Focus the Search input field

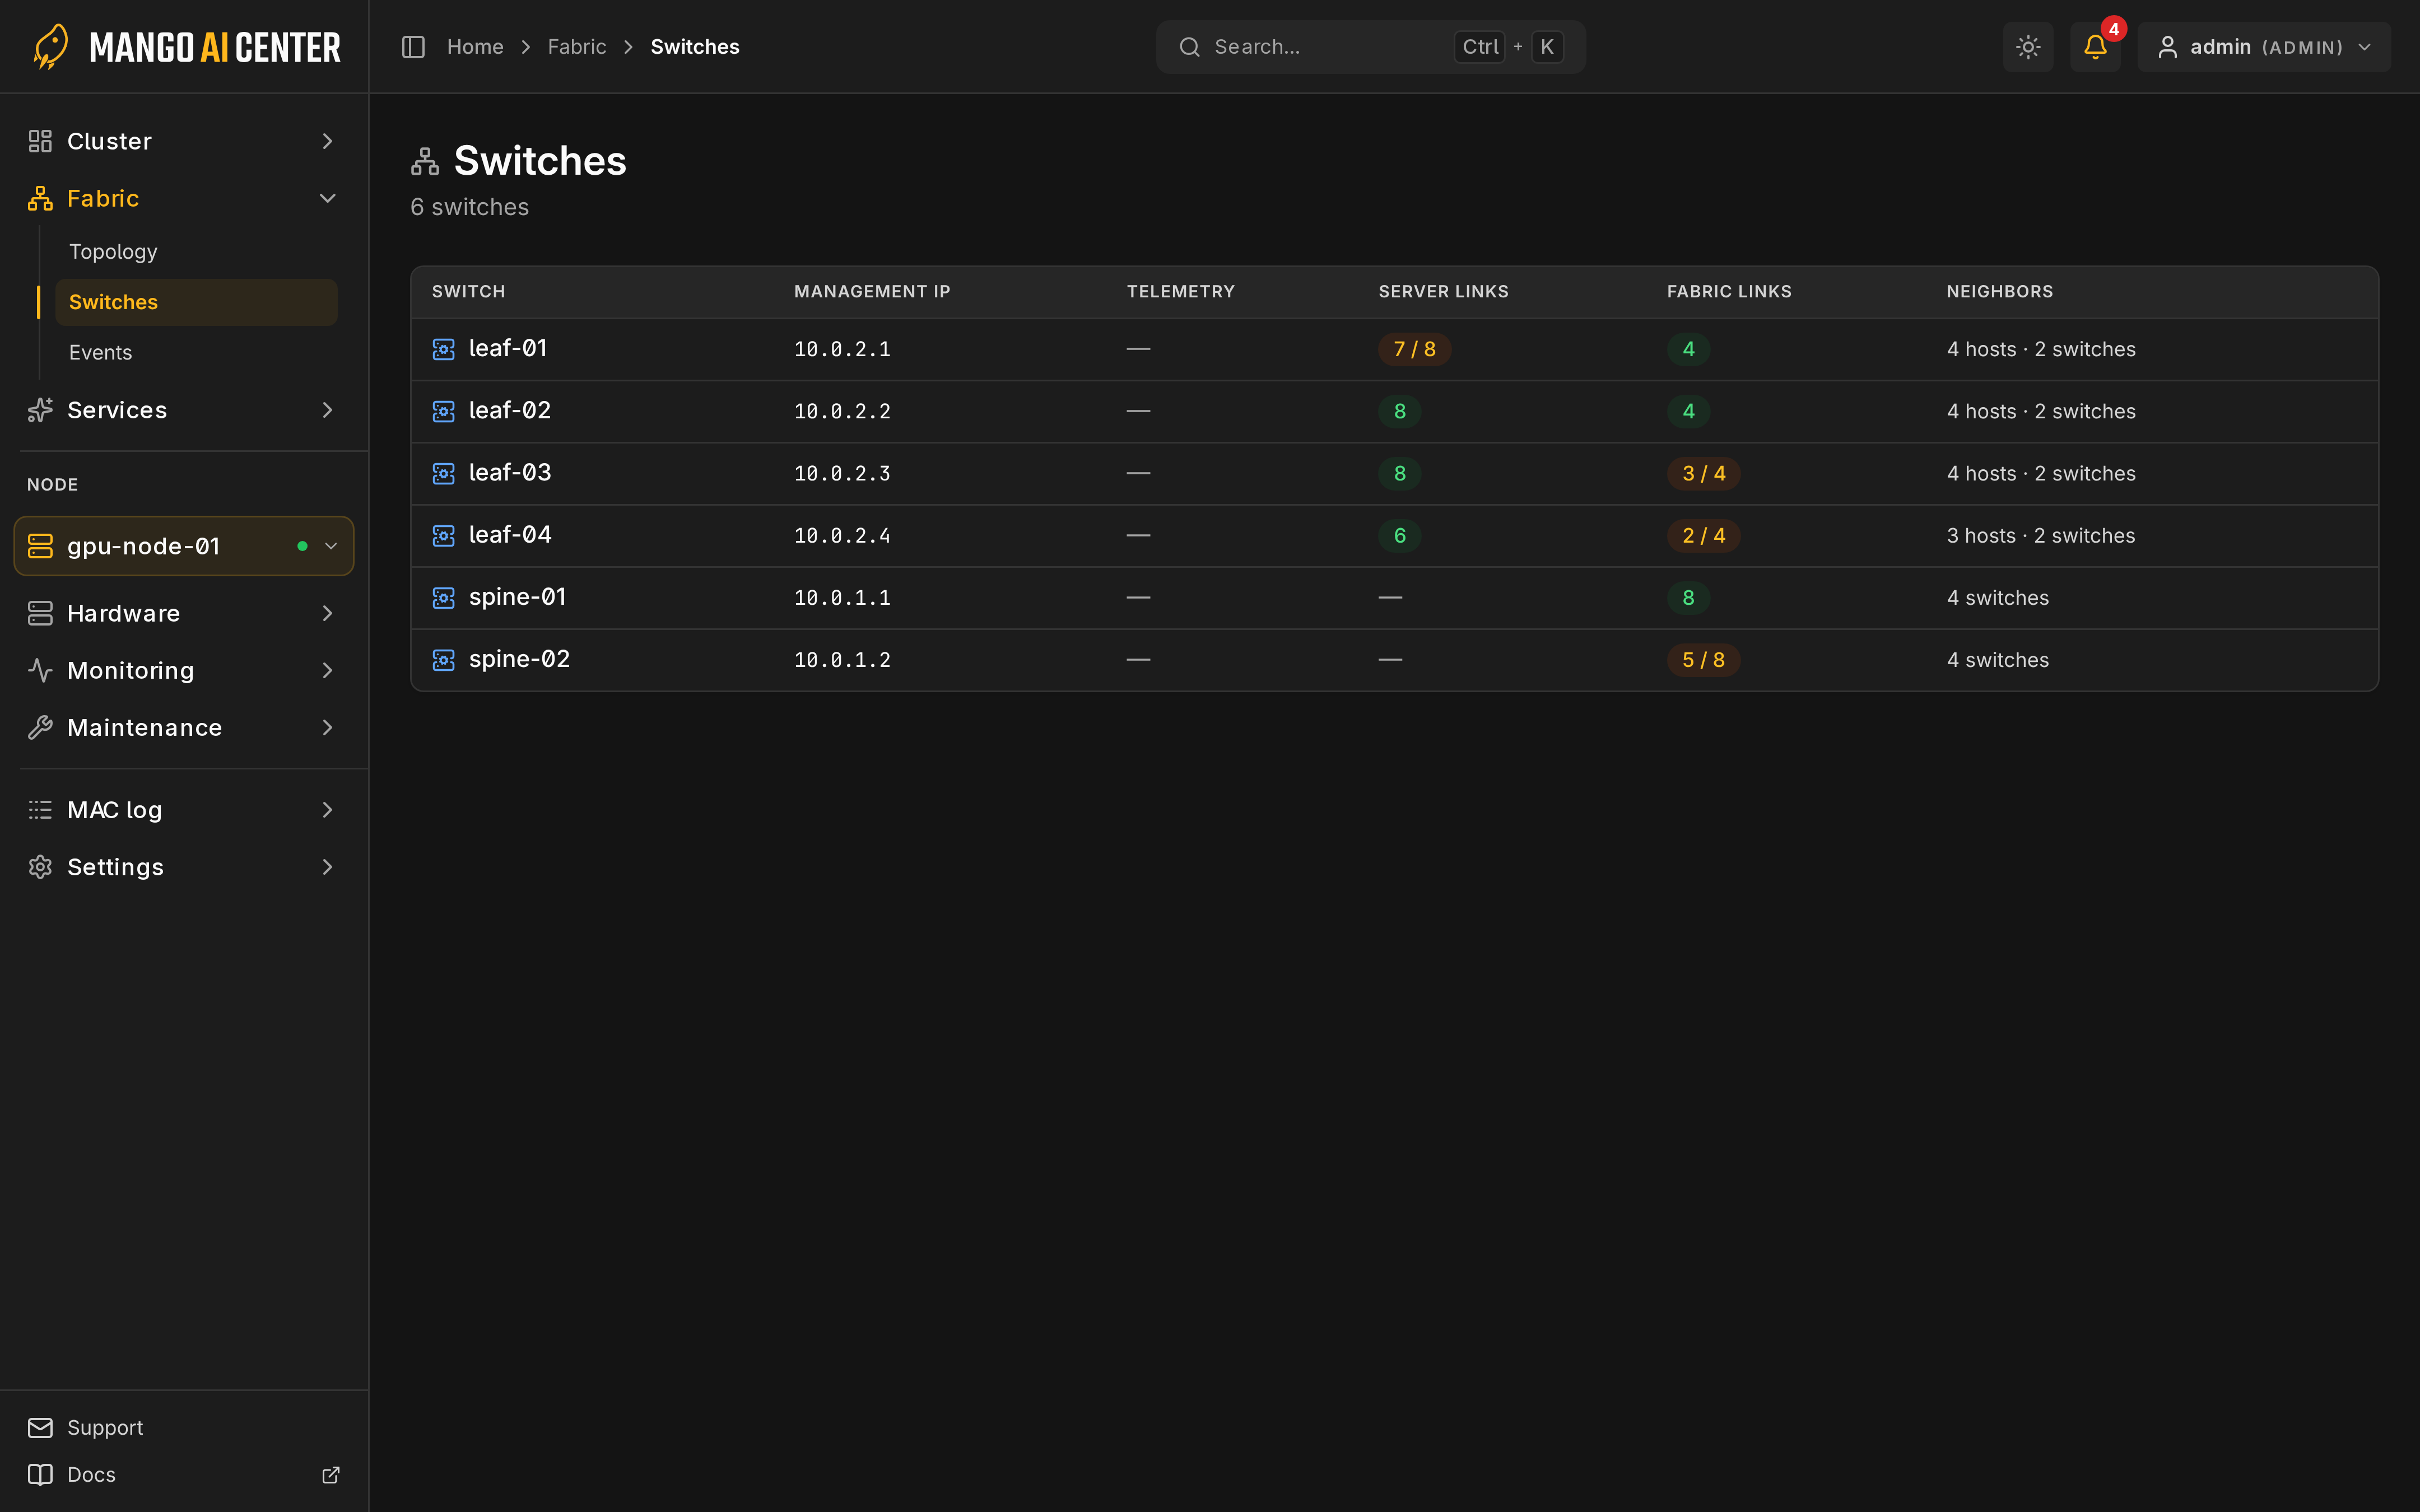(x=1370, y=47)
